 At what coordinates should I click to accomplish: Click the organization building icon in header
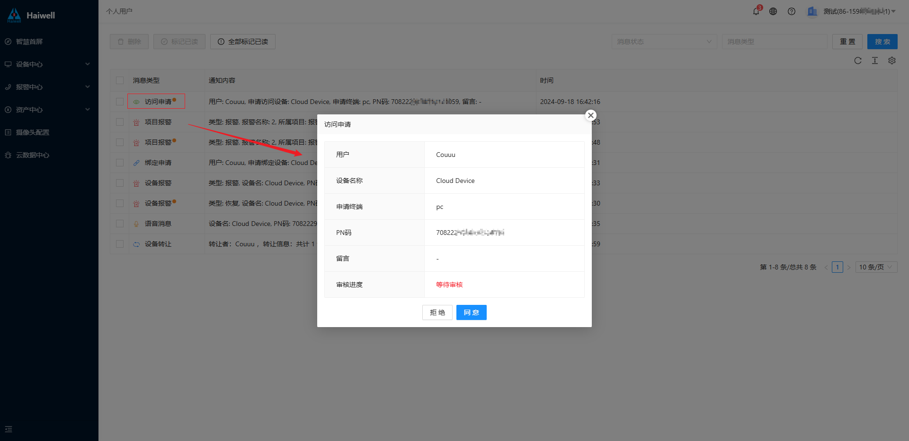click(812, 11)
